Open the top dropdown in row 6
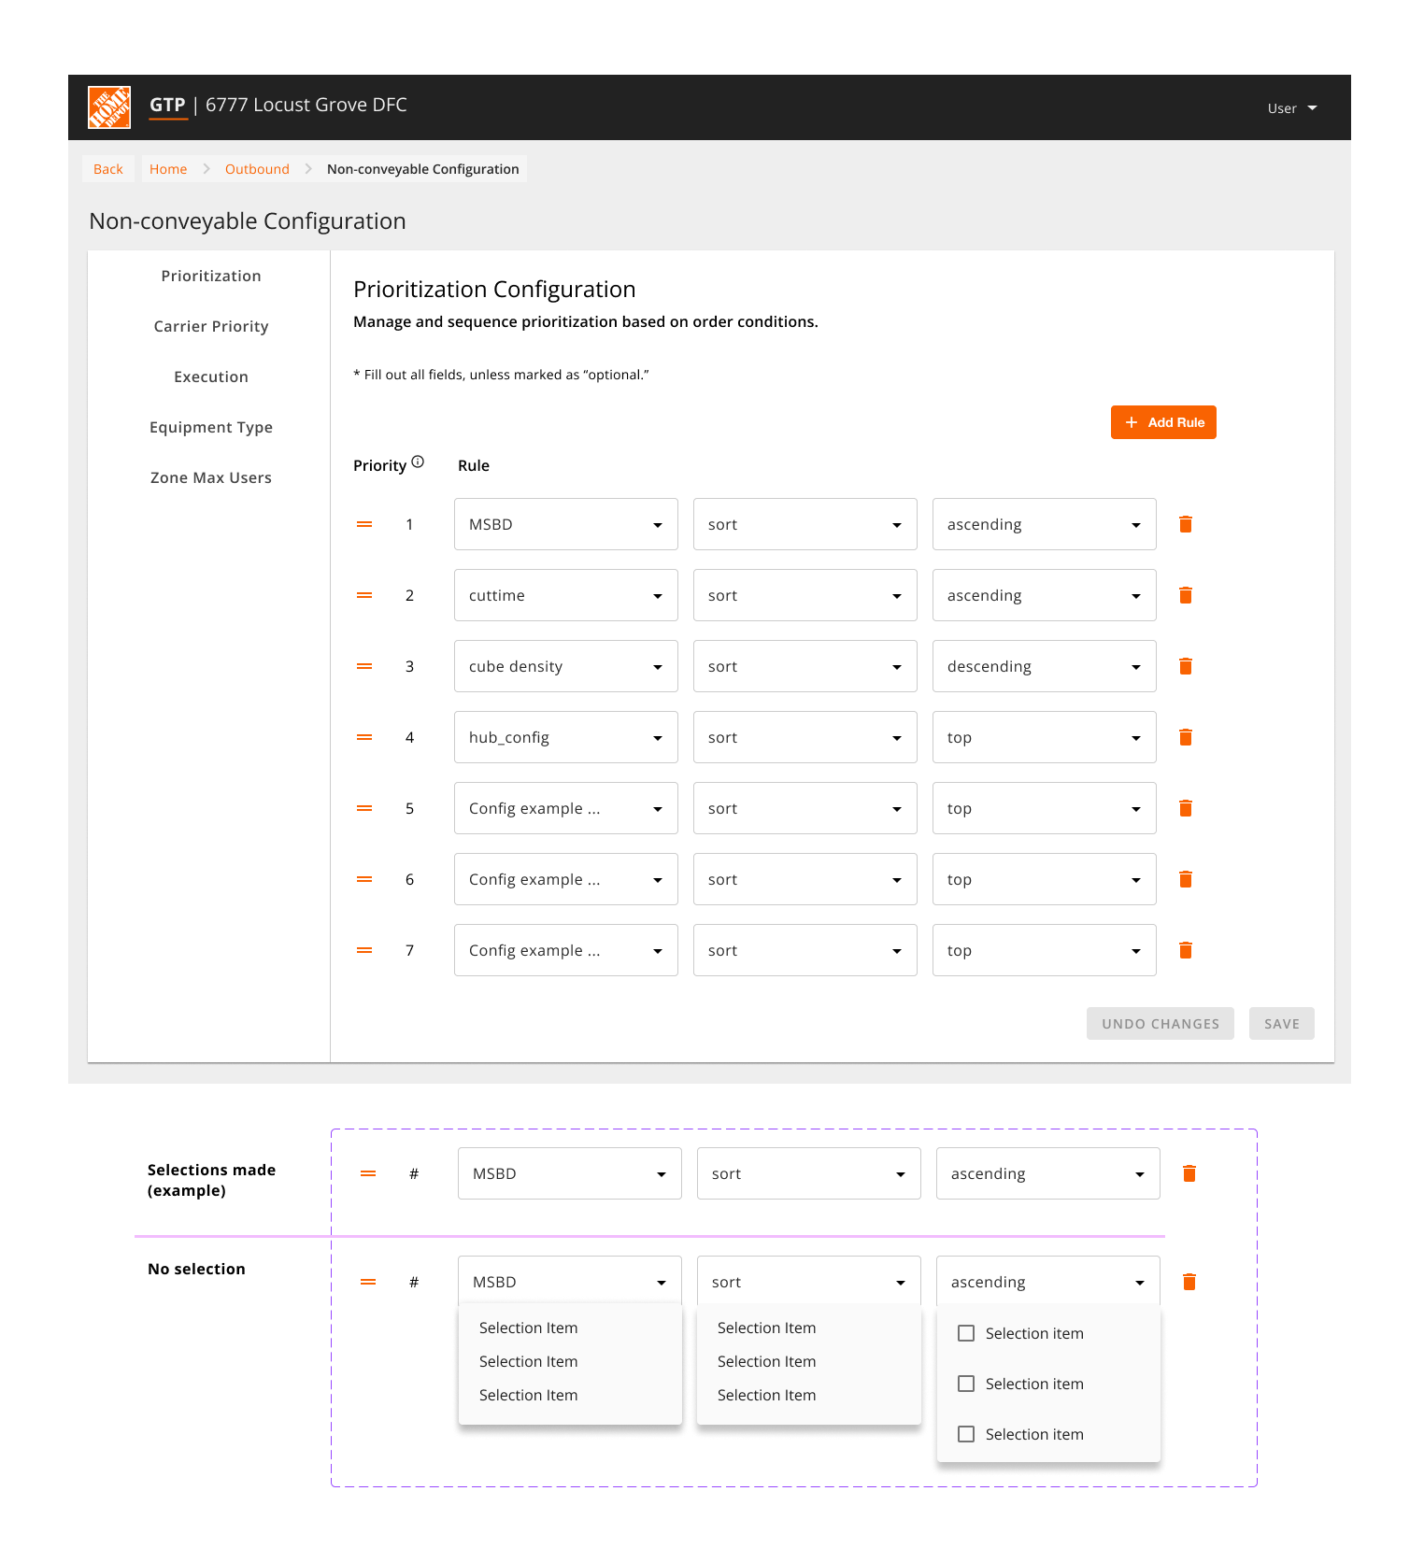 click(1045, 879)
